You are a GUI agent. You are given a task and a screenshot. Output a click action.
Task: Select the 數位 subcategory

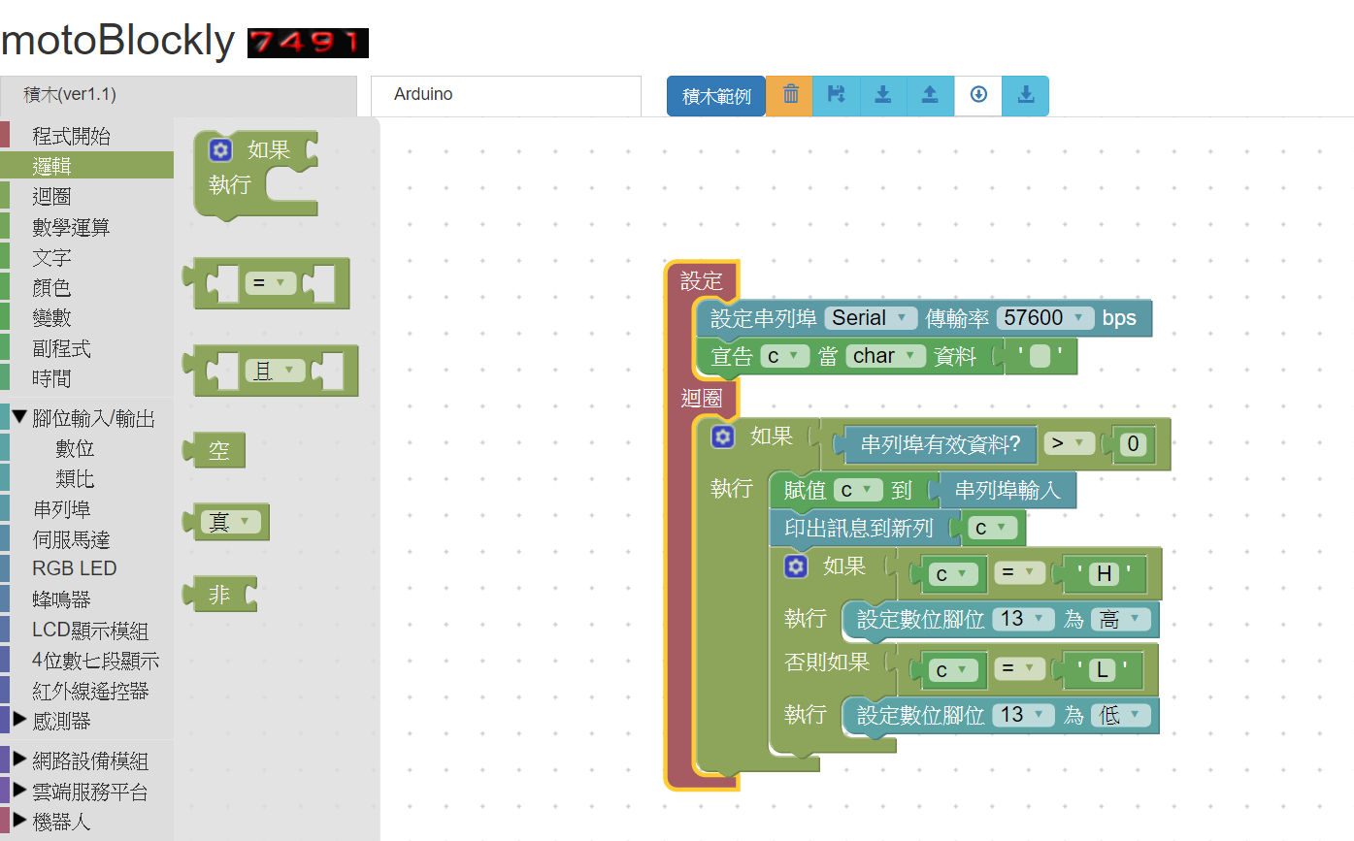87,448
